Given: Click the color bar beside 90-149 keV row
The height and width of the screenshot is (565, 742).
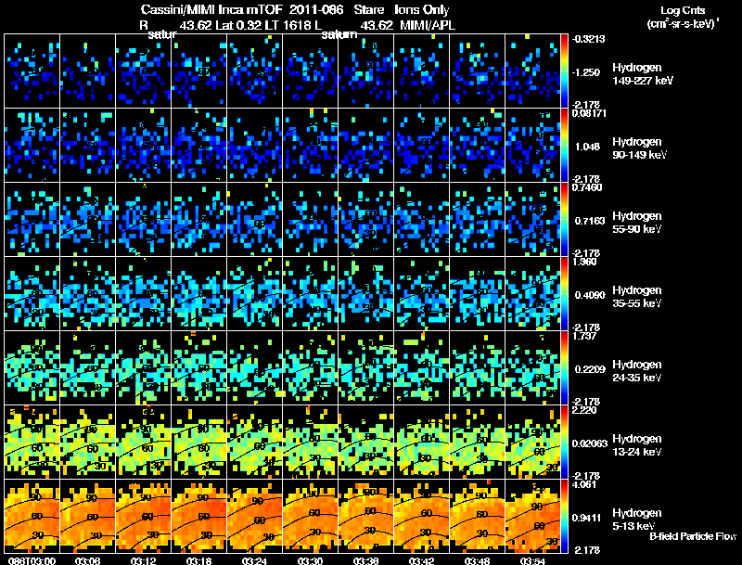Looking at the screenshot, I should 564,146.
